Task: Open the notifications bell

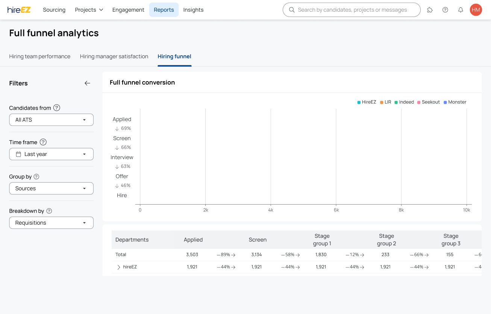Action: [x=461, y=10]
